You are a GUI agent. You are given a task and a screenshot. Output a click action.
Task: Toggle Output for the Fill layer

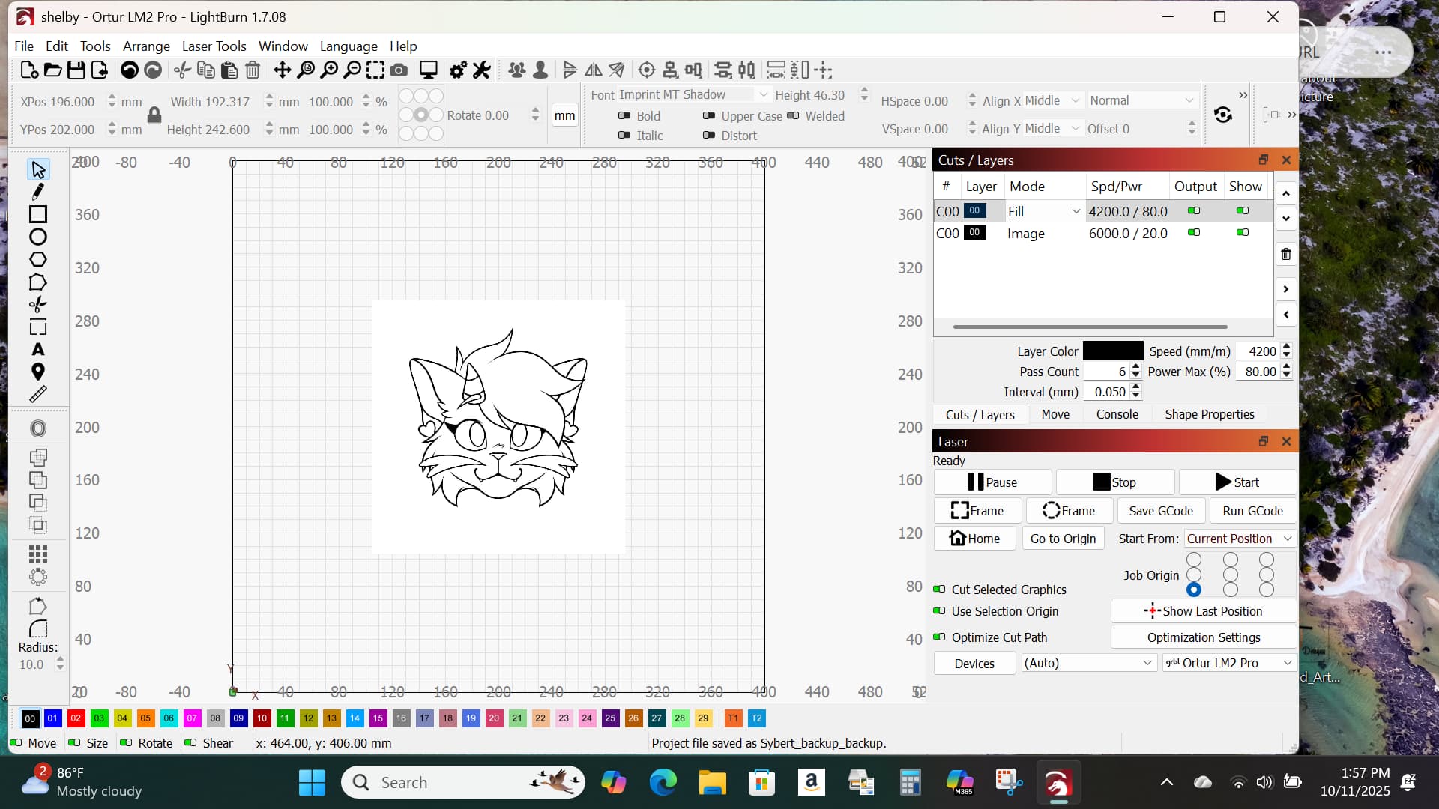click(x=1194, y=211)
